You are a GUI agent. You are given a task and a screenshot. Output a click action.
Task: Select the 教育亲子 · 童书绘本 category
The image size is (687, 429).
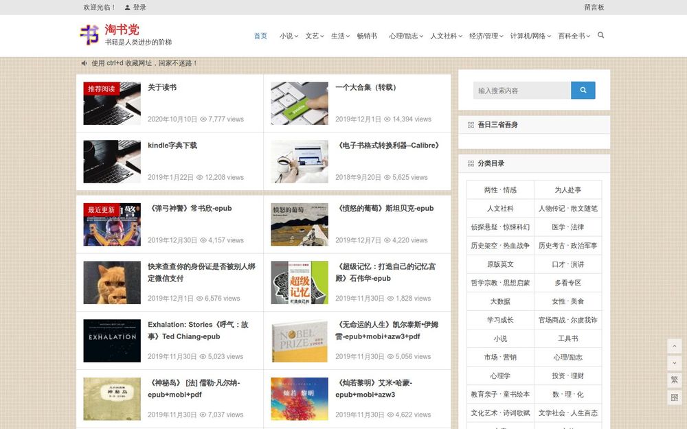click(500, 395)
